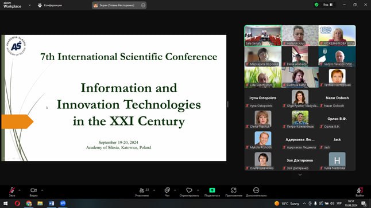Image resolution: width=371 pixels, height=208 pixels.
Task: Select the Mykola Pryhodii participant tile
Action: click(263, 140)
